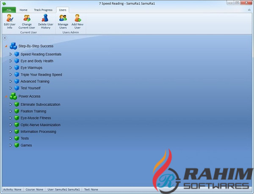Expand the Eliminate Subvocalization node

pos(11,104)
